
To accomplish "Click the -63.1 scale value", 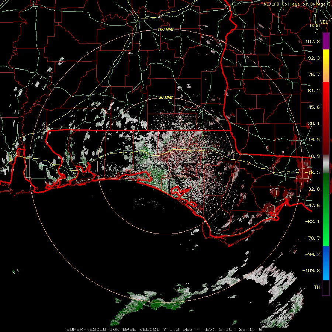I will (x=312, y=222).
